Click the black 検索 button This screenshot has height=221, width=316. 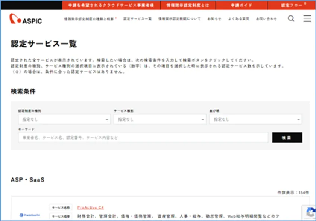coord(287,138)
